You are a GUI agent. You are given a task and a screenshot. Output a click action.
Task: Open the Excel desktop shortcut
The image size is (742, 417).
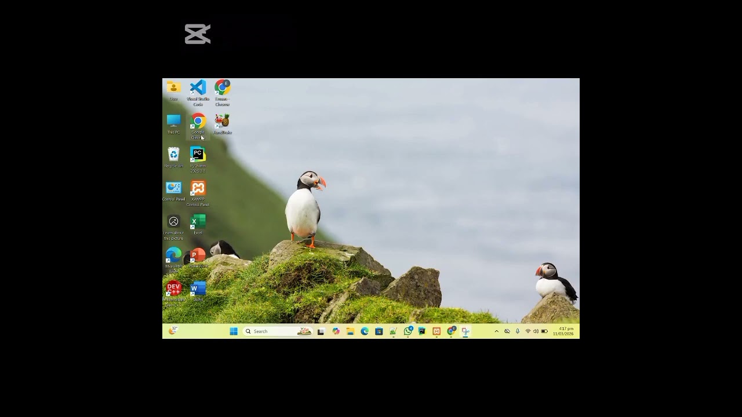point(198,225)
